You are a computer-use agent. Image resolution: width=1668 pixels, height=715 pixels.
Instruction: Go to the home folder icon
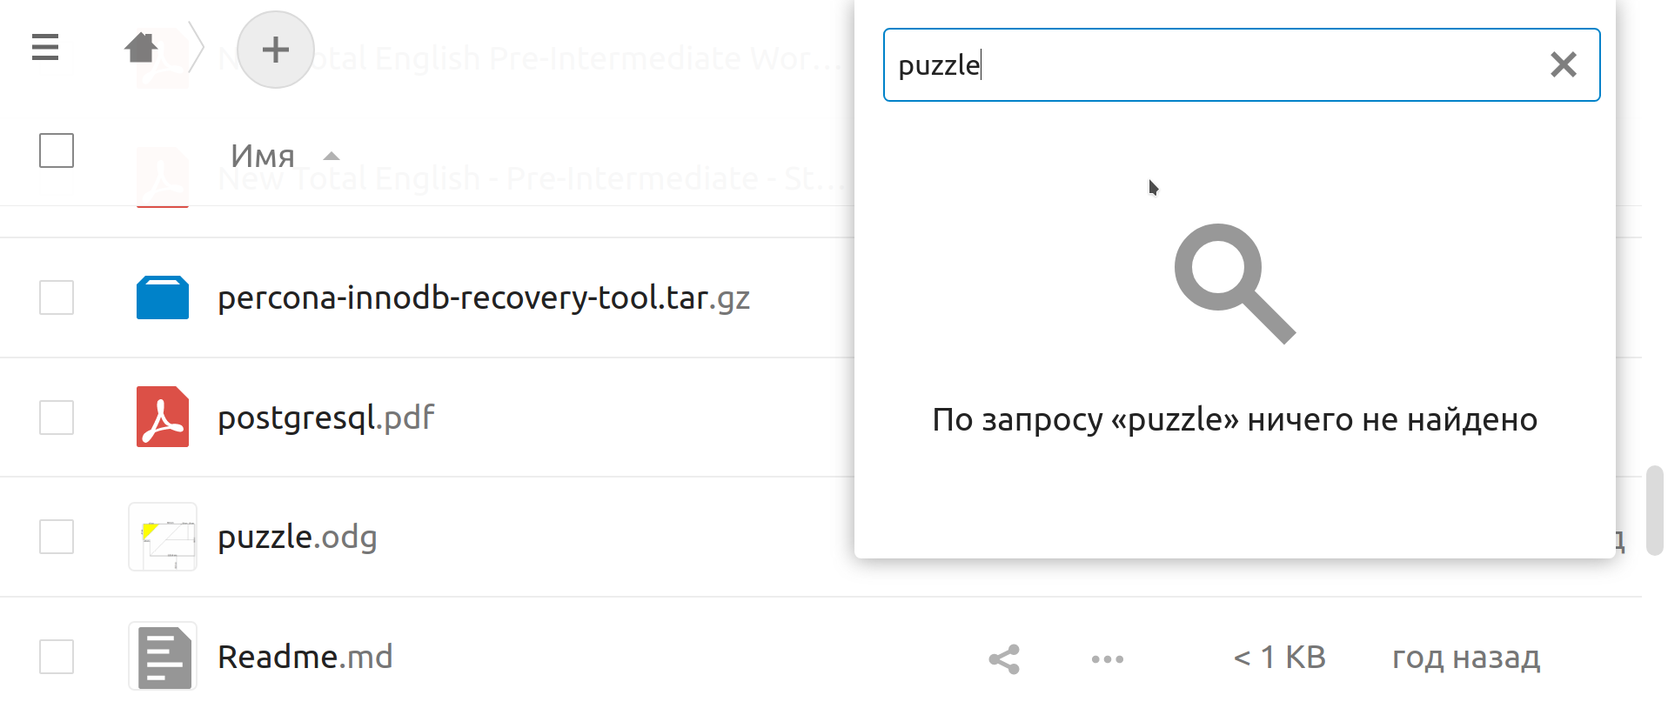[141, 48]
